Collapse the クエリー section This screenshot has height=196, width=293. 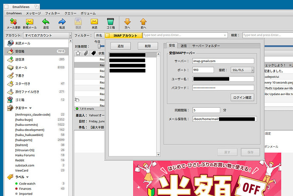tap(30, 108)
